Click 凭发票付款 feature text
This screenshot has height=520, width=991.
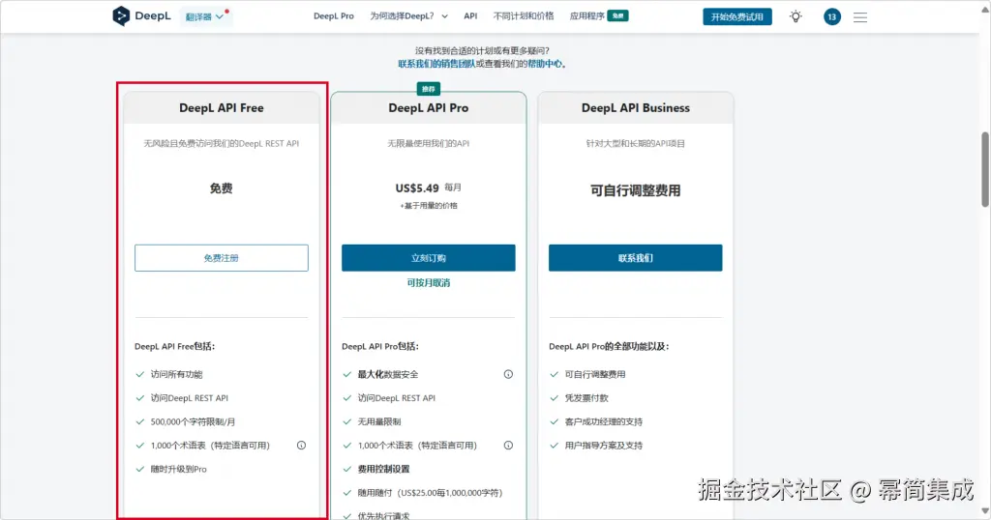(x=586, y=398)
